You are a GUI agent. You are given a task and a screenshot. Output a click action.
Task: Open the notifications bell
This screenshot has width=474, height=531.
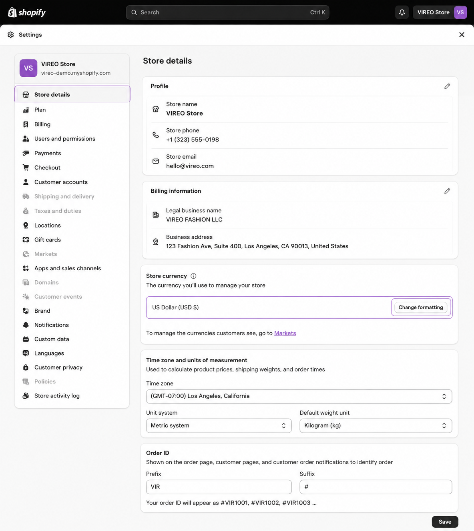[x=402, y=12]
